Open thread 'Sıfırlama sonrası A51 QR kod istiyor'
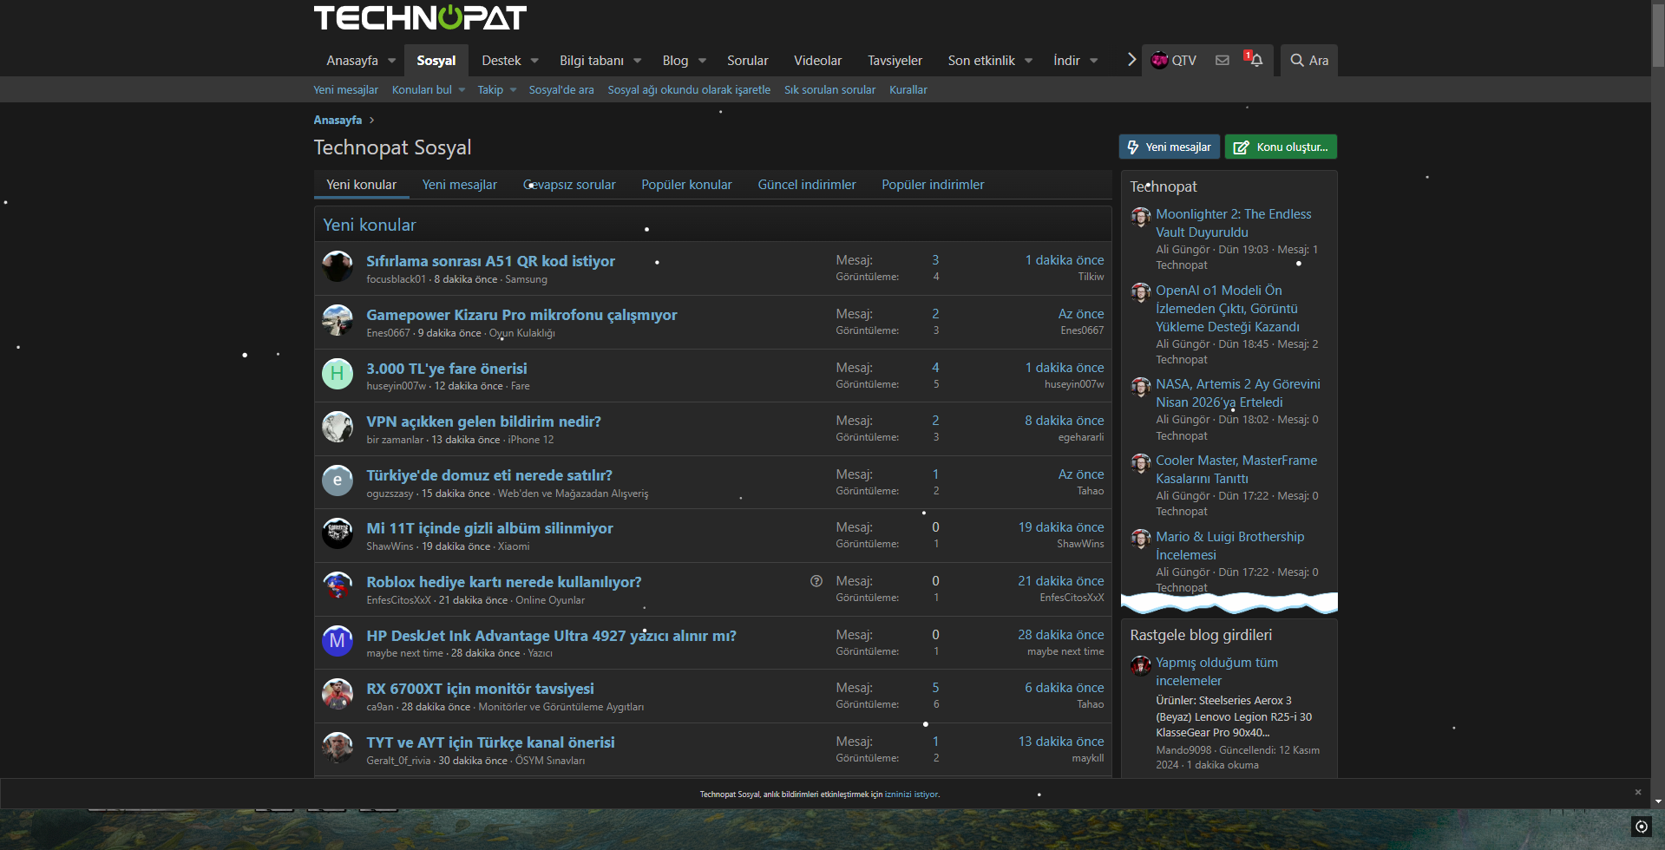Screen dimensions: 1665x850 tap(491, 261)
